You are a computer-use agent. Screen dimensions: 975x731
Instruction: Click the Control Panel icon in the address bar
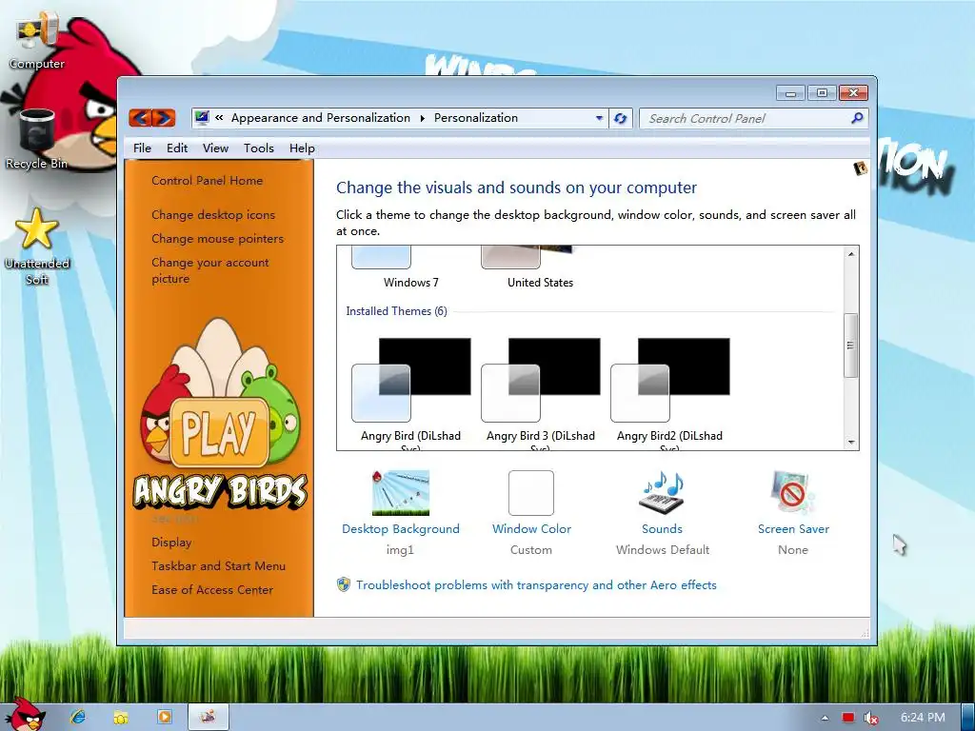202,117
